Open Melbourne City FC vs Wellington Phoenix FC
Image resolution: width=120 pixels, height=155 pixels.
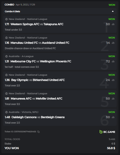(x=41, y=61)
